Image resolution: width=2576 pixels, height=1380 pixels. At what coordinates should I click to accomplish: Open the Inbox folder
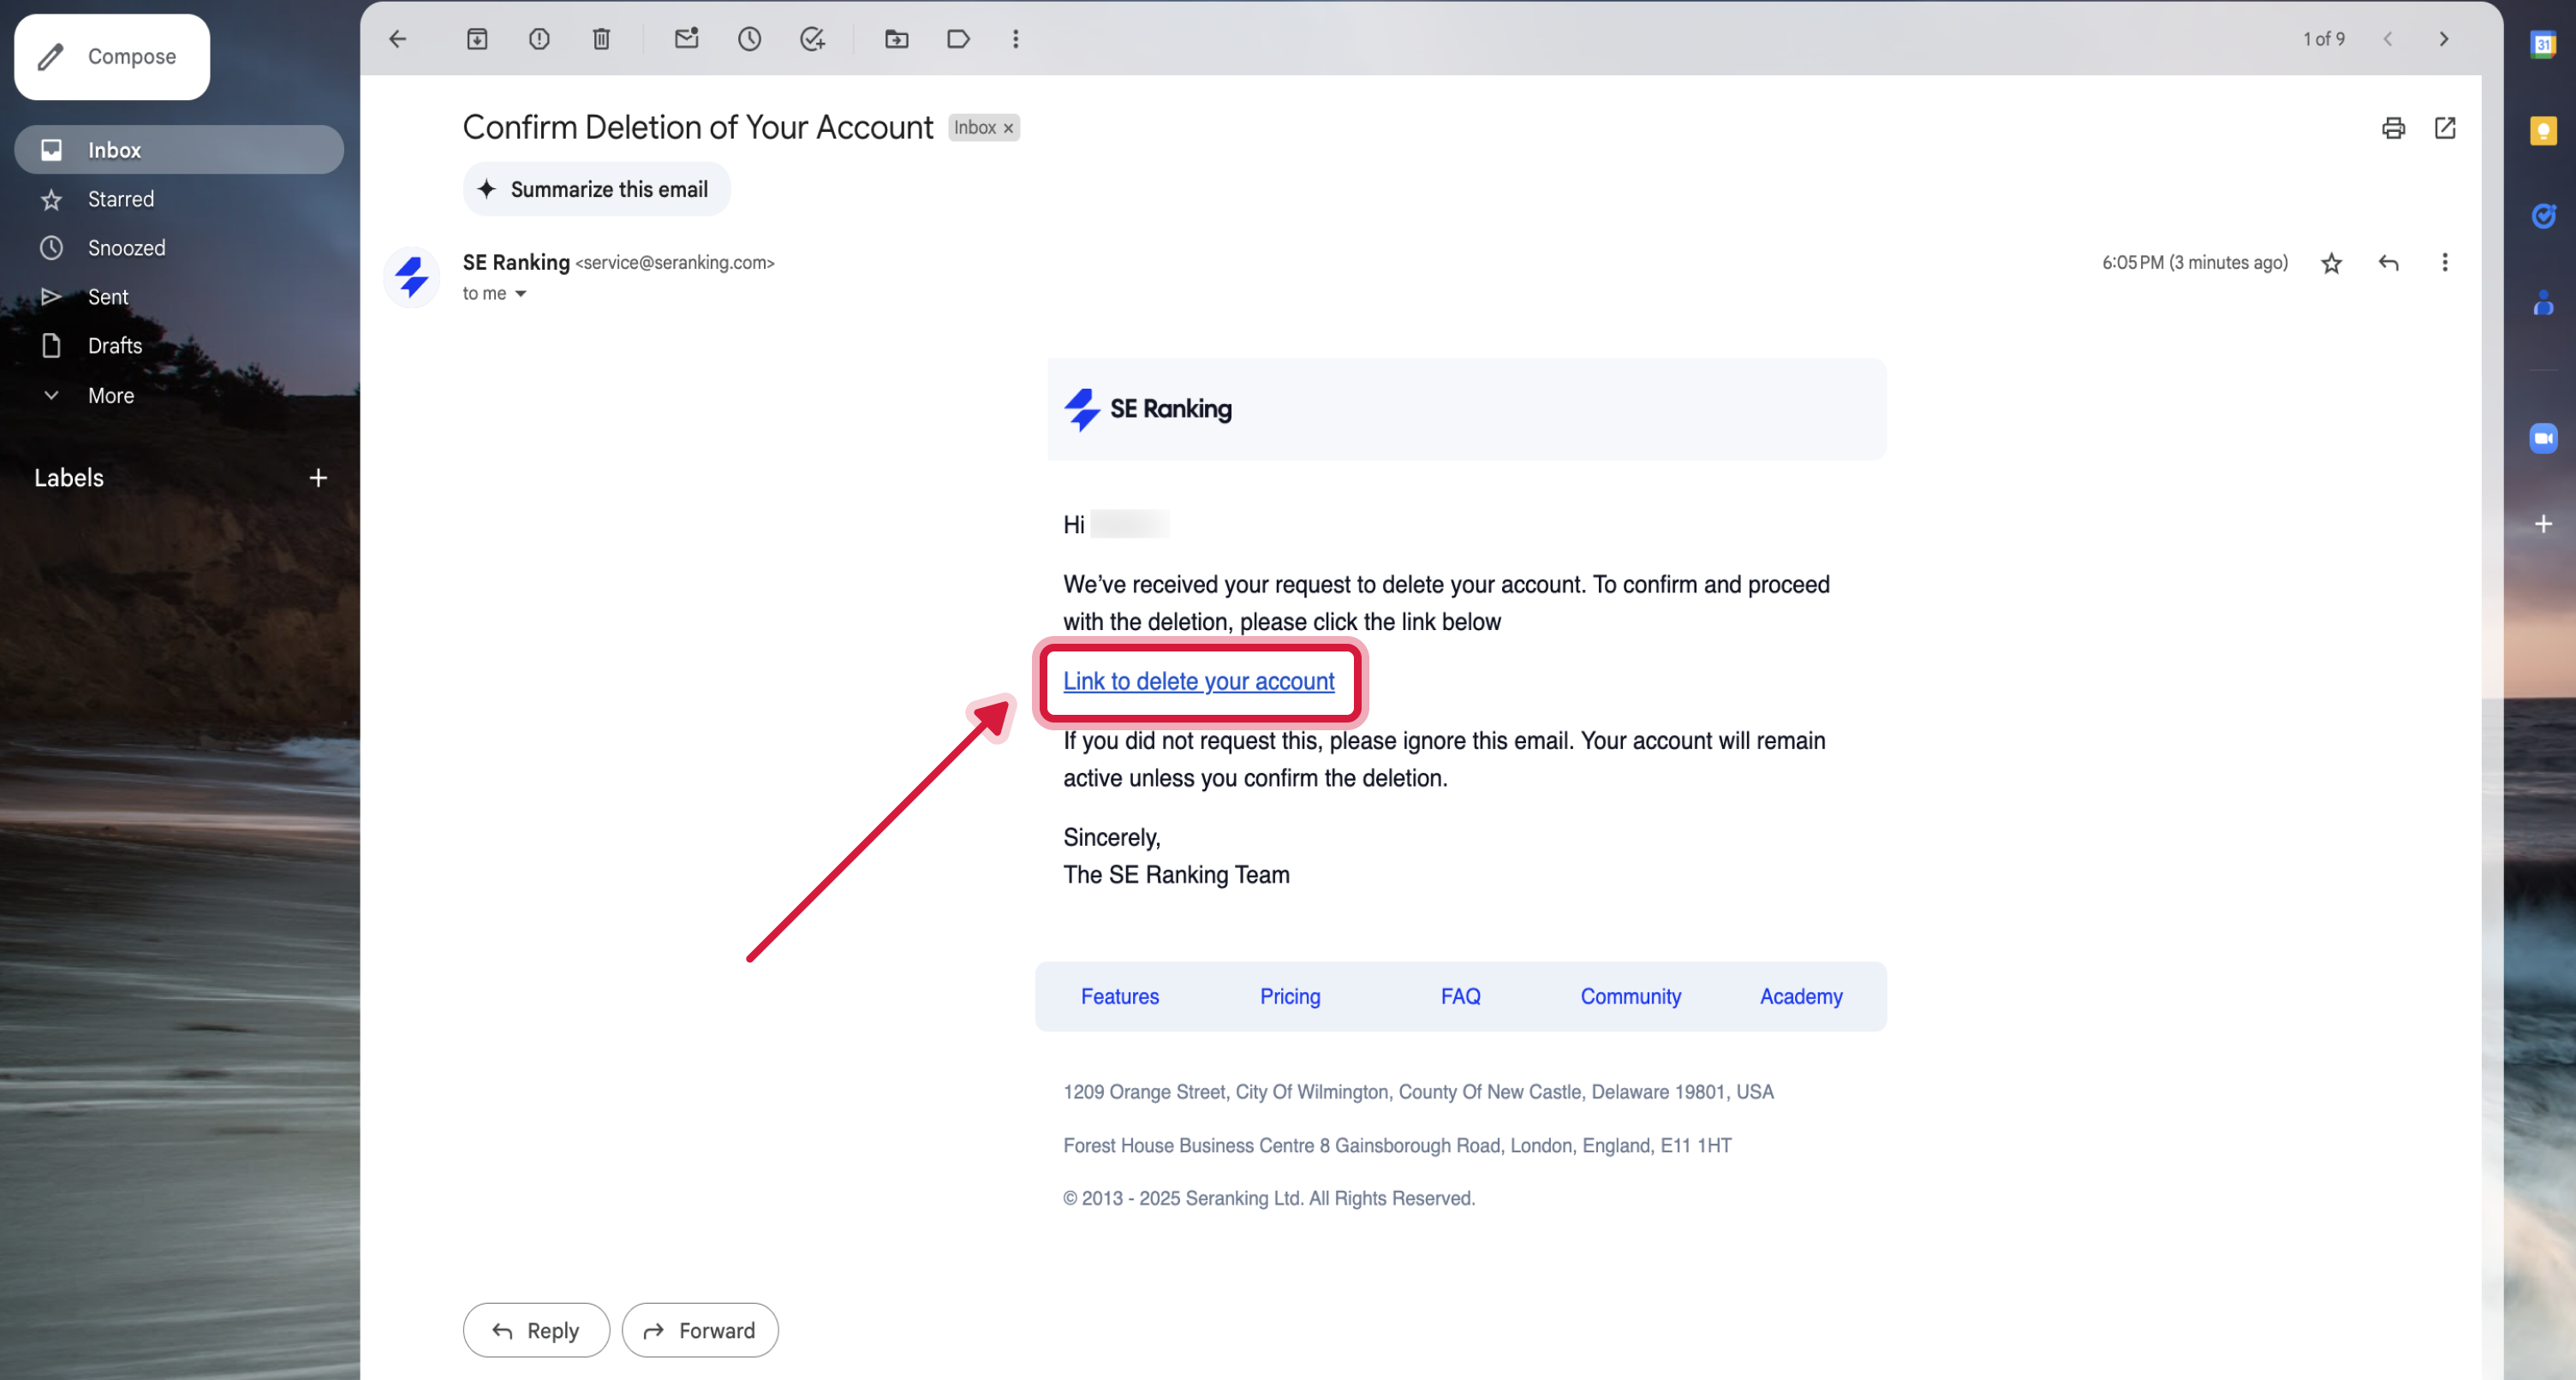click(x=179, y=150)
